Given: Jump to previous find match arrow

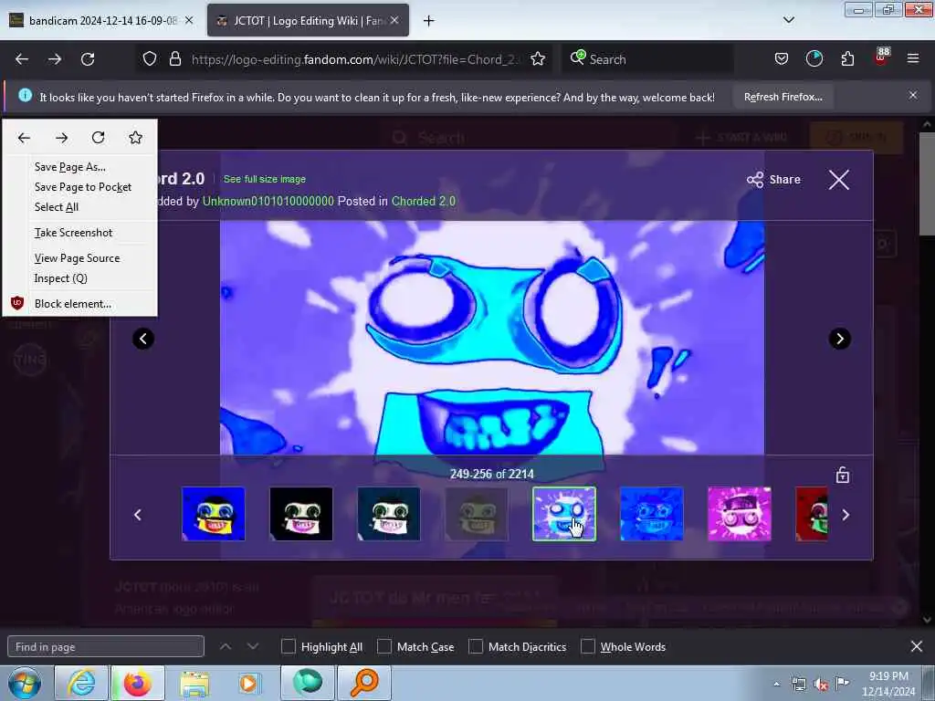Looking at the screenshot, I should click(x=226, y=646).
